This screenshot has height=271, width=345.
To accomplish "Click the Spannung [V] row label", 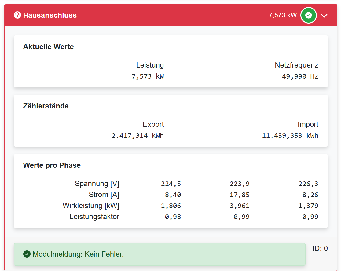I will [x=97, y=184].
